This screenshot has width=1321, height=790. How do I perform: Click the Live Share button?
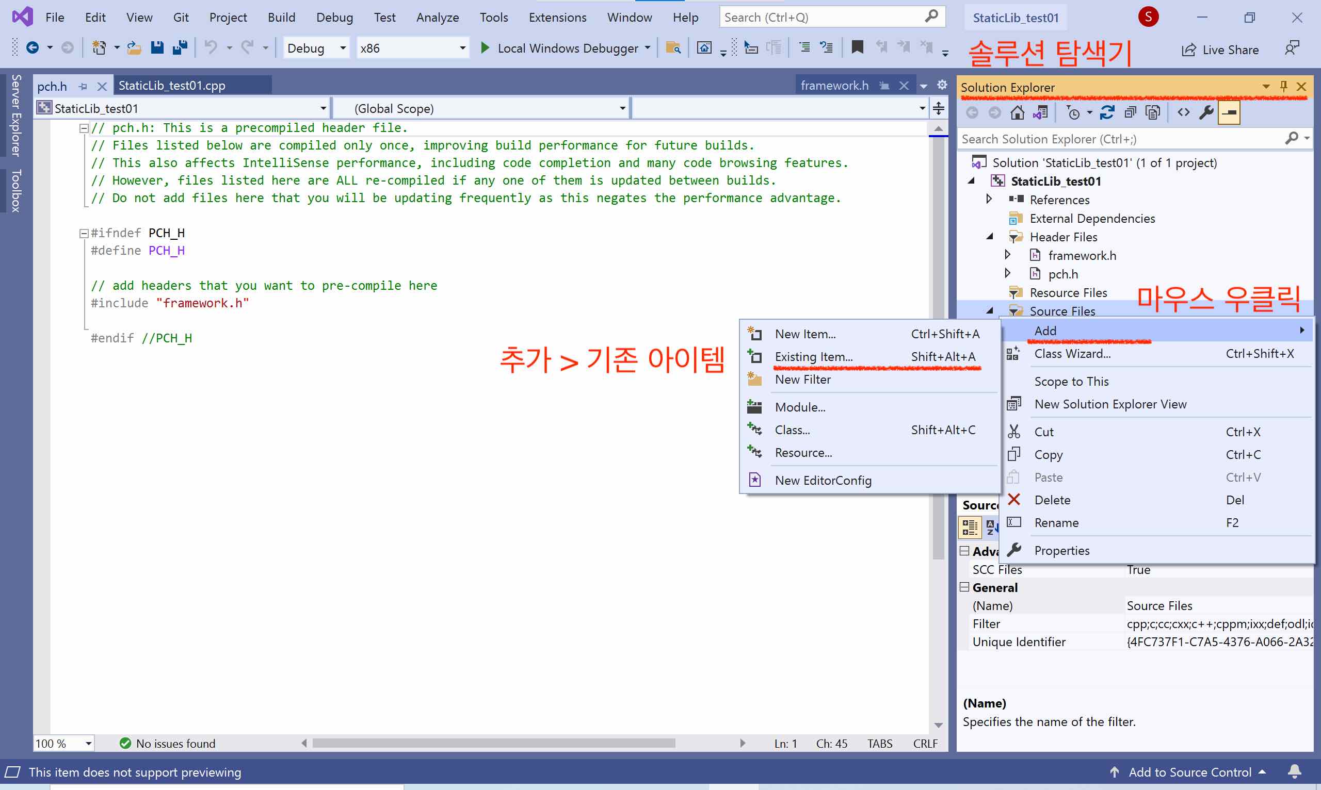[x=1221, y=49]
